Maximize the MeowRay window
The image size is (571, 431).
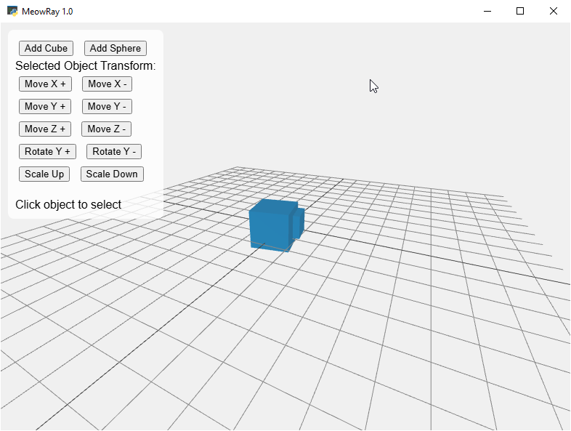(520, 12)
